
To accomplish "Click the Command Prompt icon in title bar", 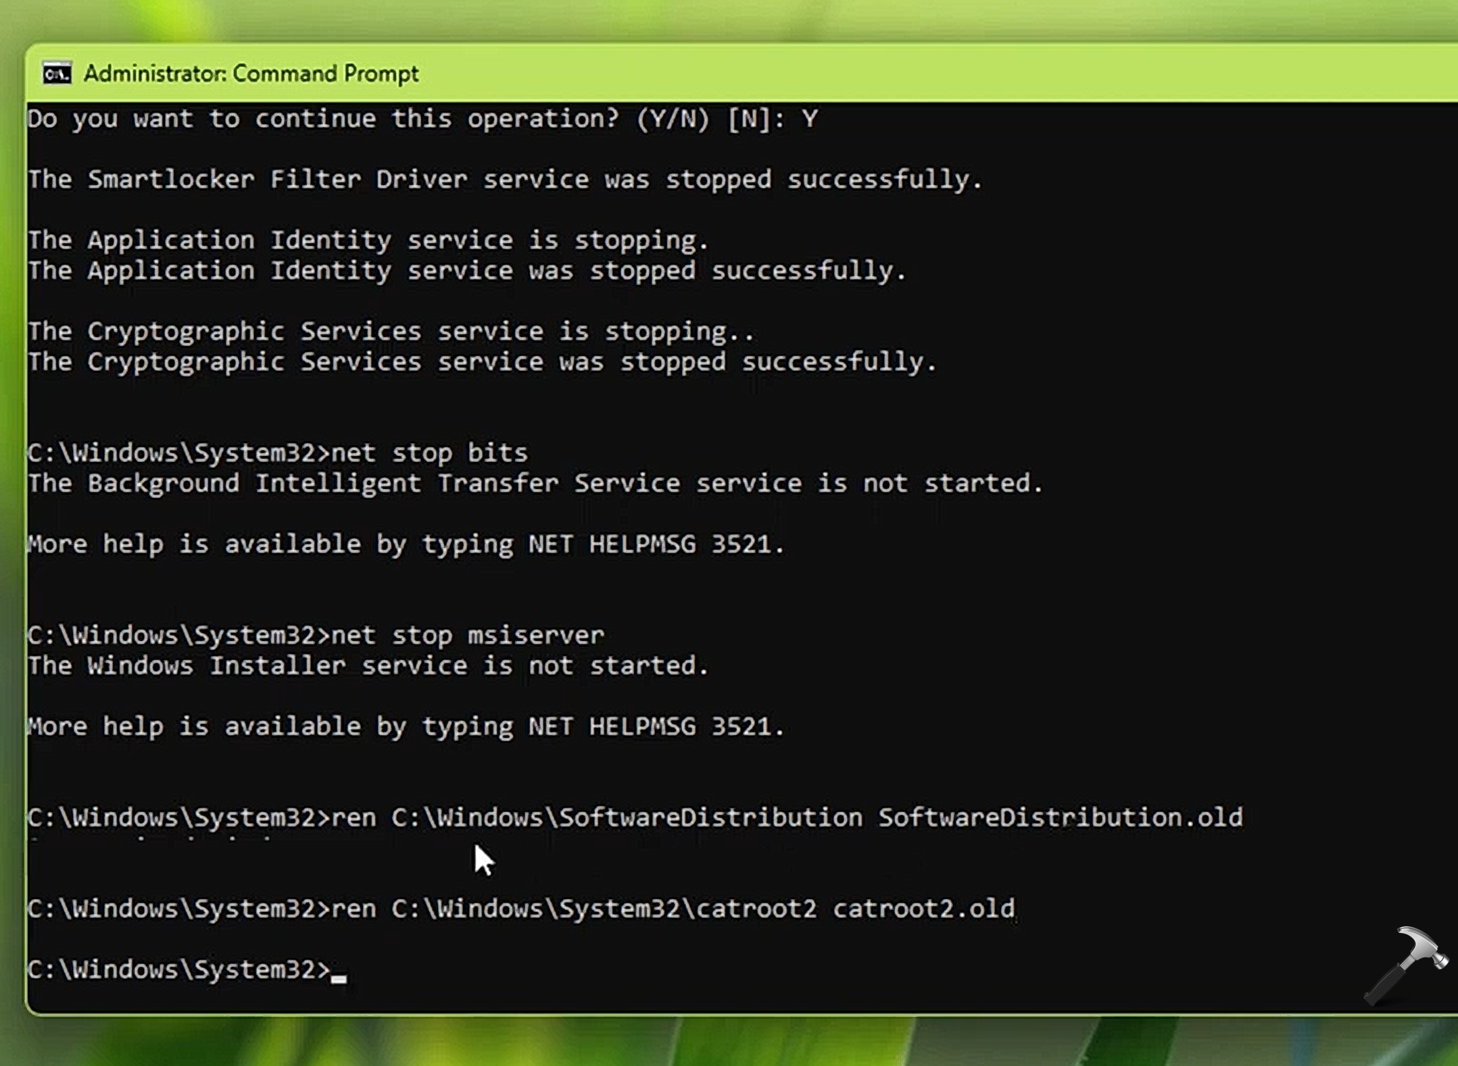I will click(57, 73).
